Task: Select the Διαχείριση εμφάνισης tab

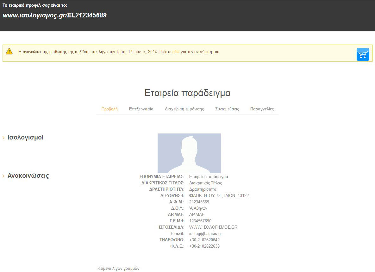Action: pos(184,109)
